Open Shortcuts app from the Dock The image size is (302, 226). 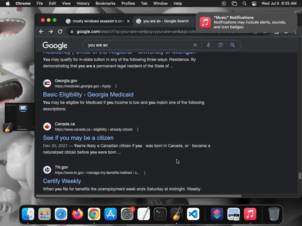tap(217, 214)
